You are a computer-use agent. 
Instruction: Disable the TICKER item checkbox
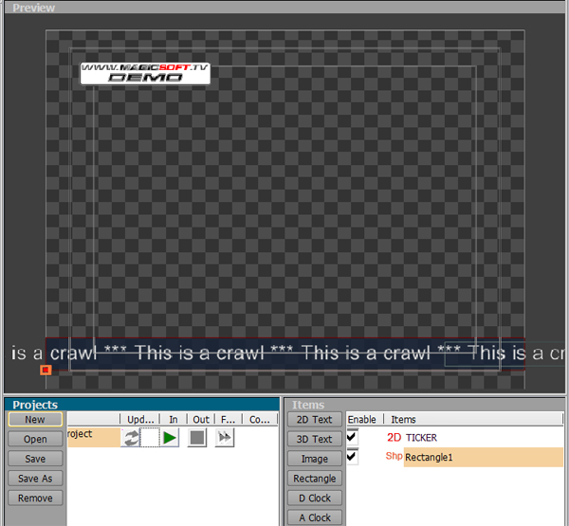pos(352,437)
